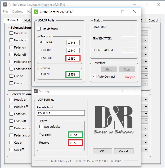This screenshot has width=165, height=168.
Task: Click Cancel in the Settings dialog
Action: click(123, 151)
